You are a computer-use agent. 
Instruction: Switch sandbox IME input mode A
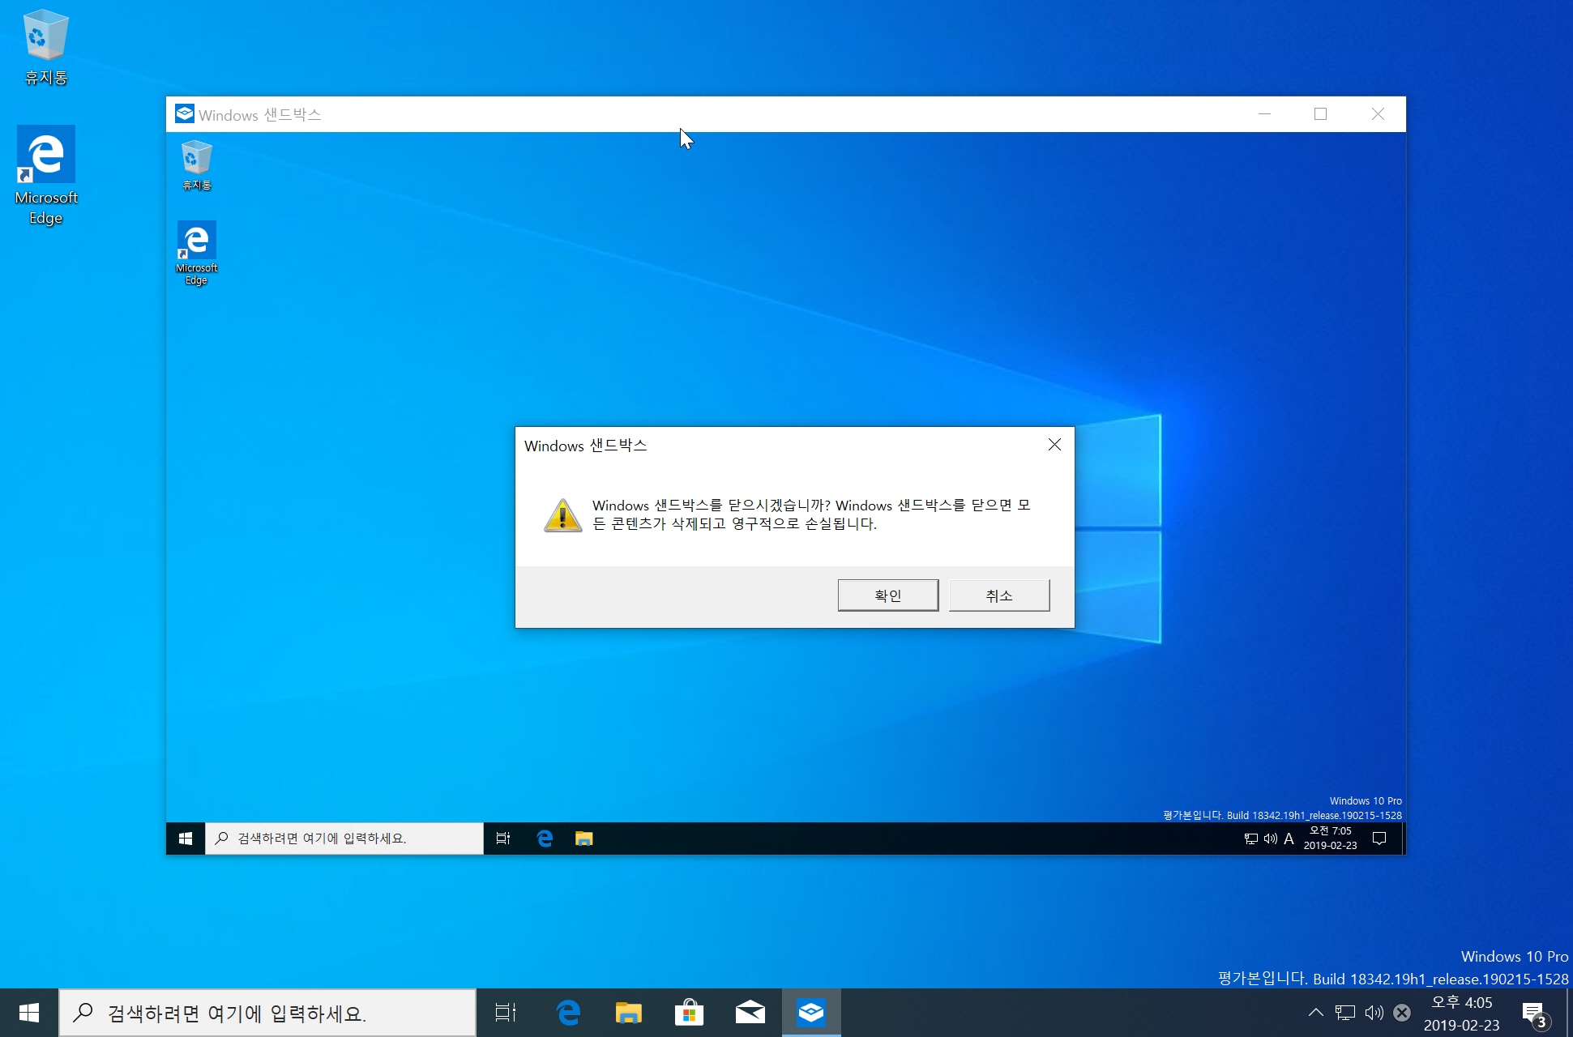coord(1289,839)
